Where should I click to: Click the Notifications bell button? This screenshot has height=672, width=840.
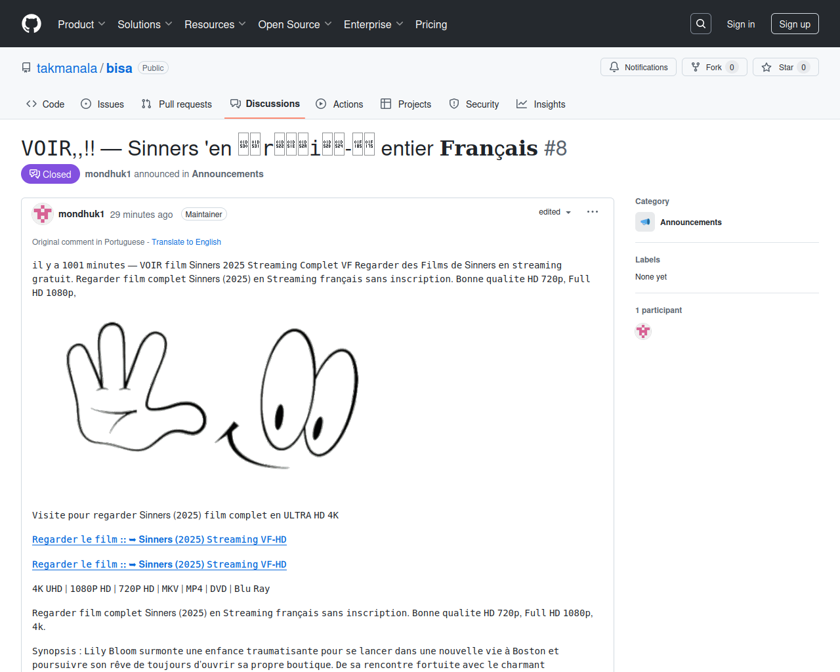click(x=639, y=67)
